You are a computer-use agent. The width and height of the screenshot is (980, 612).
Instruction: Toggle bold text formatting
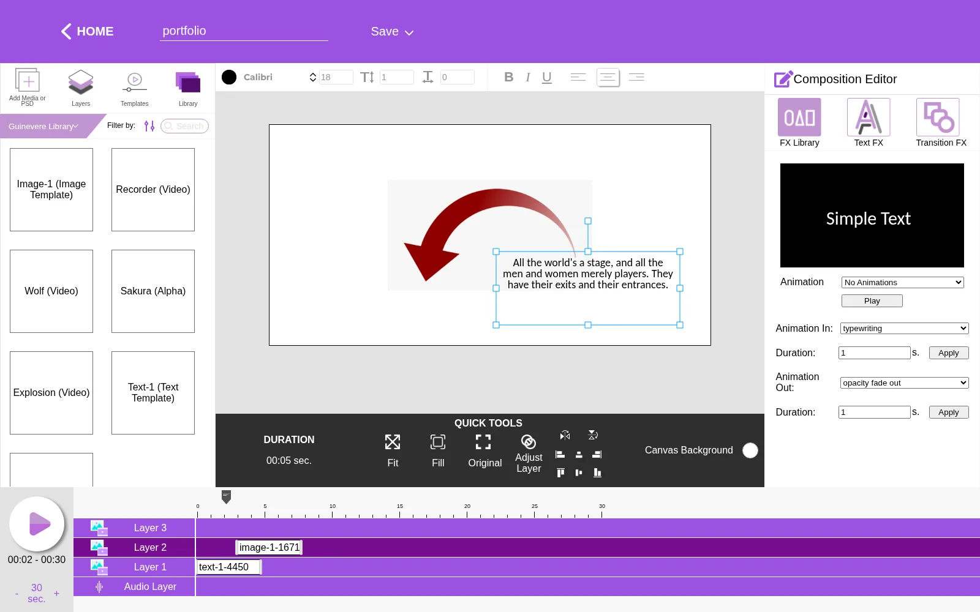[x=508, y=77]
